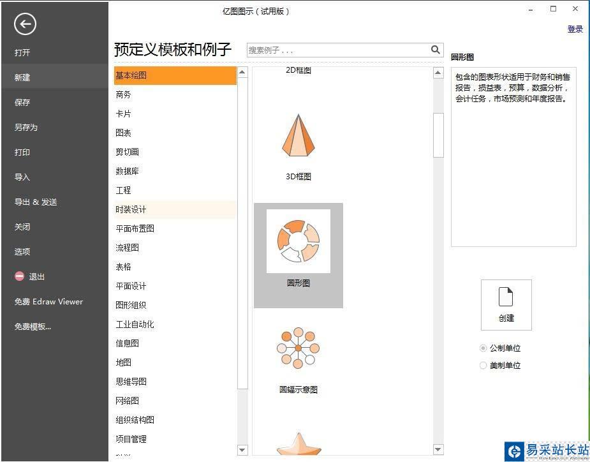Select the 公制单位 radio button
The height and width of the screenshot is (462, 590).
pyautogui.click(x=483, y=348)
